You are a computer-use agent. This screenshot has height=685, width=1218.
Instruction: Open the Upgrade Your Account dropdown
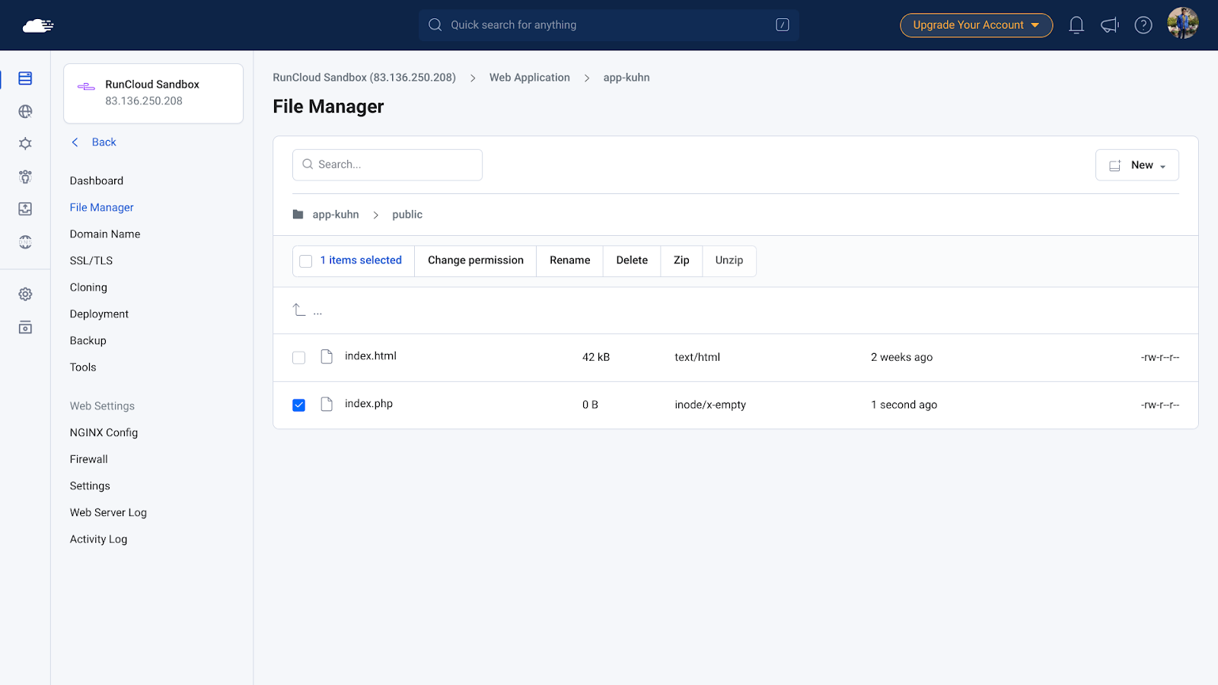977,25
